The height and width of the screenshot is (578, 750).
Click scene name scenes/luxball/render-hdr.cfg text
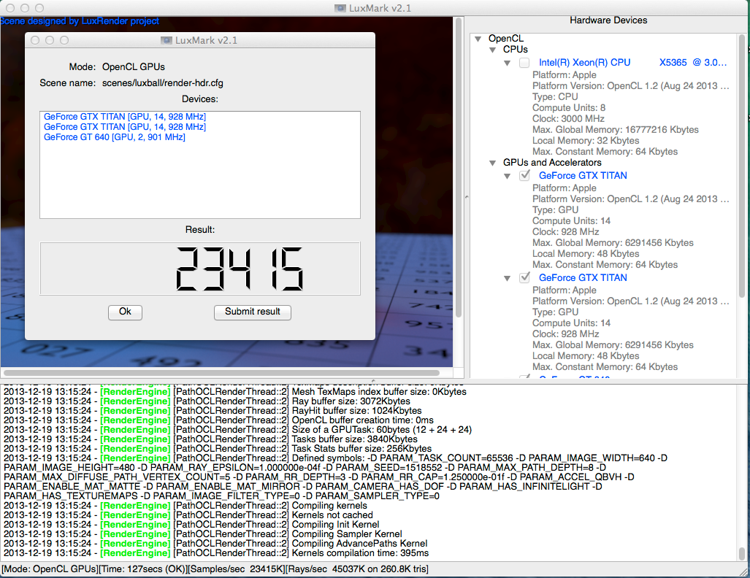pos(163,83)
